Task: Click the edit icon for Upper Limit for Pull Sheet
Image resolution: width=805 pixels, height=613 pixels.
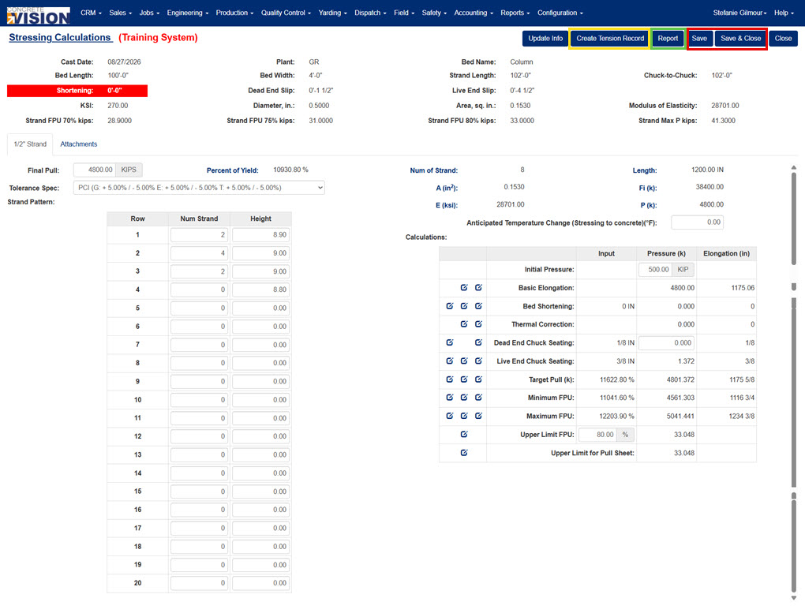Action: tap(464, 453)
